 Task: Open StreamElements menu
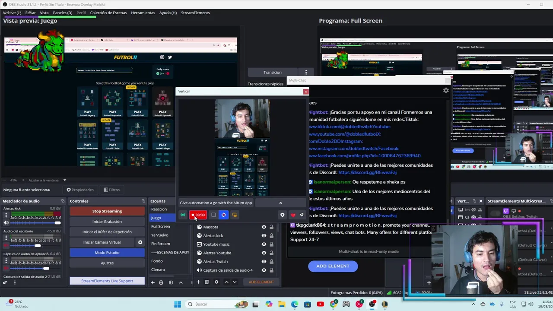pos(195,13)
